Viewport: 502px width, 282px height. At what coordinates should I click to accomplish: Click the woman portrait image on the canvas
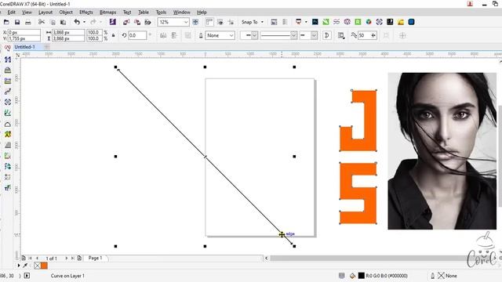coord(442,151)
